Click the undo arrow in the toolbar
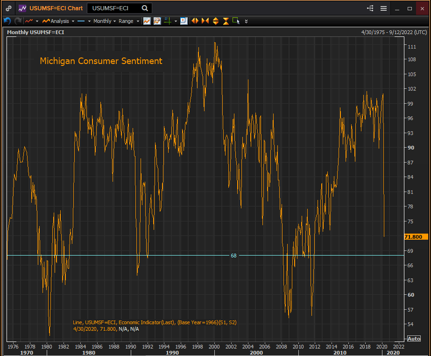The width and height of the screenshot is (431, 356). pyautogui.click(x=7, y=21)
